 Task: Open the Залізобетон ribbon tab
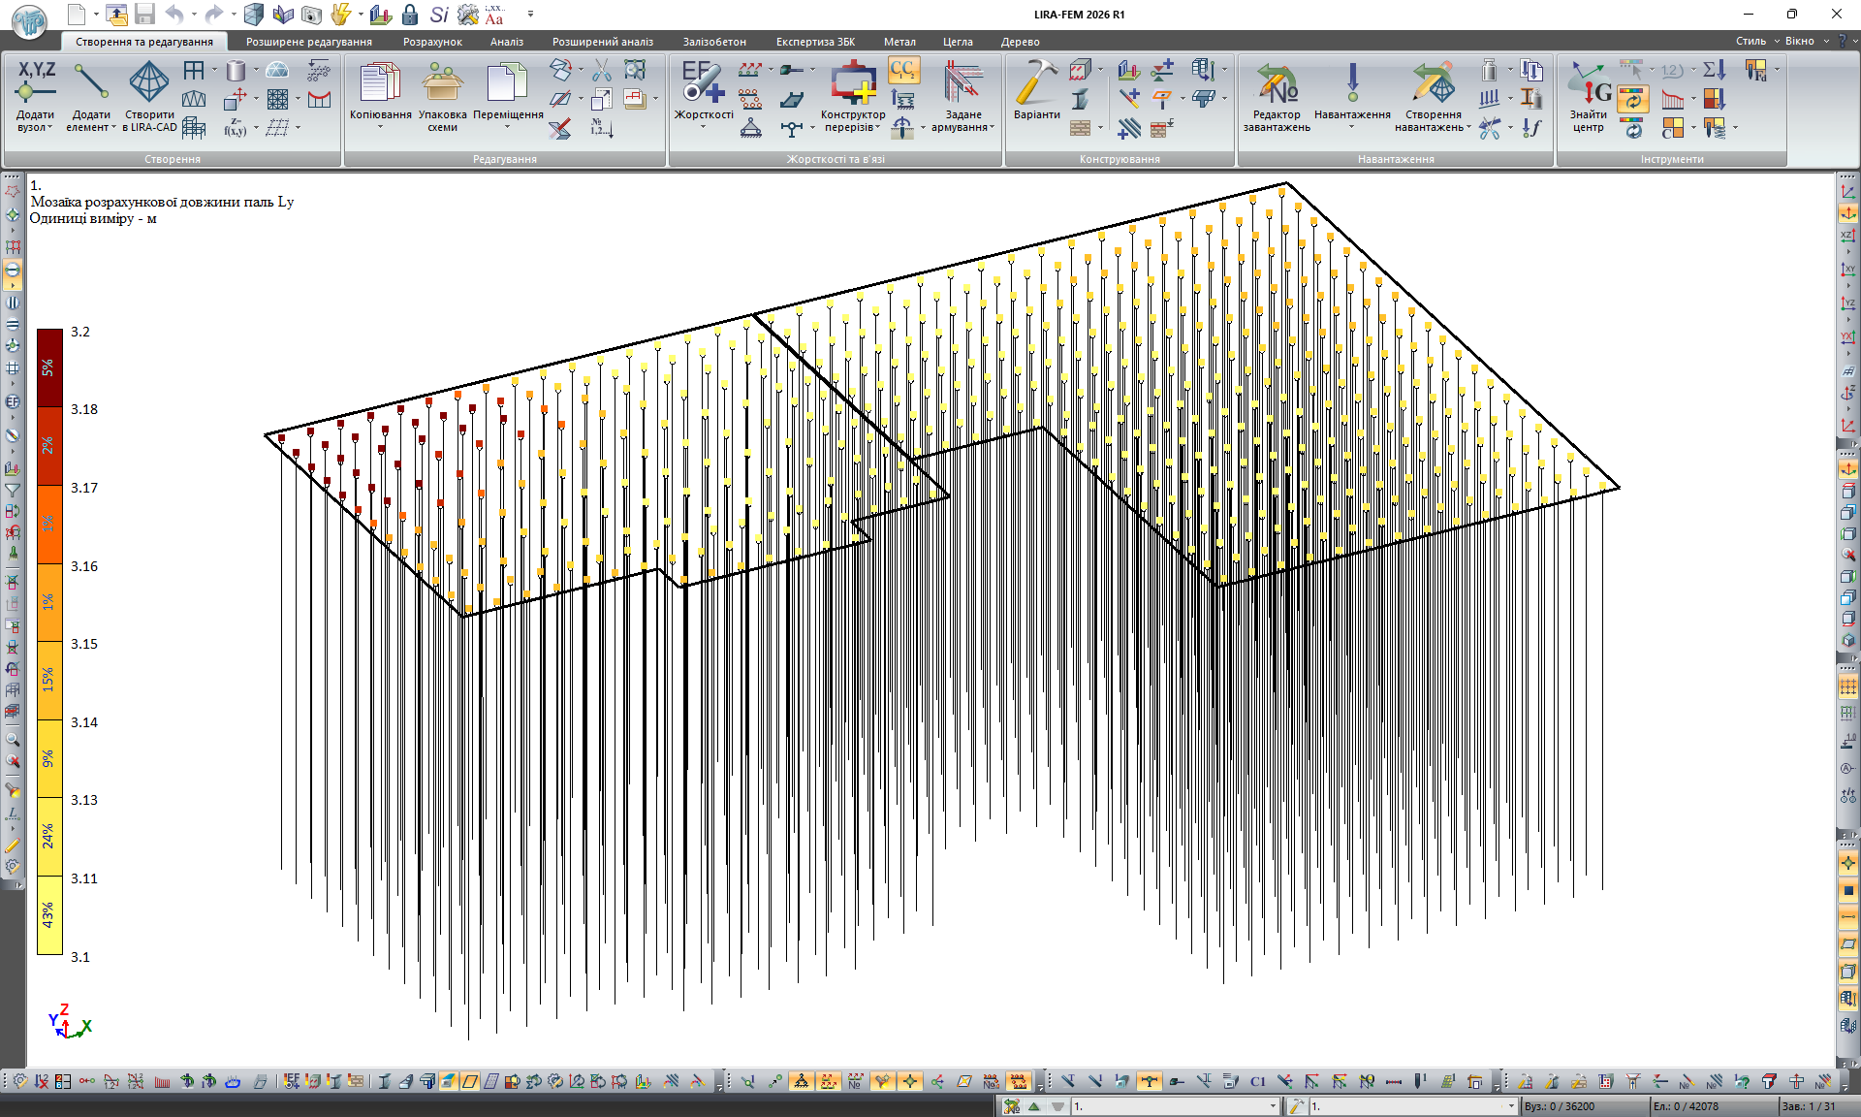point(714,42)
